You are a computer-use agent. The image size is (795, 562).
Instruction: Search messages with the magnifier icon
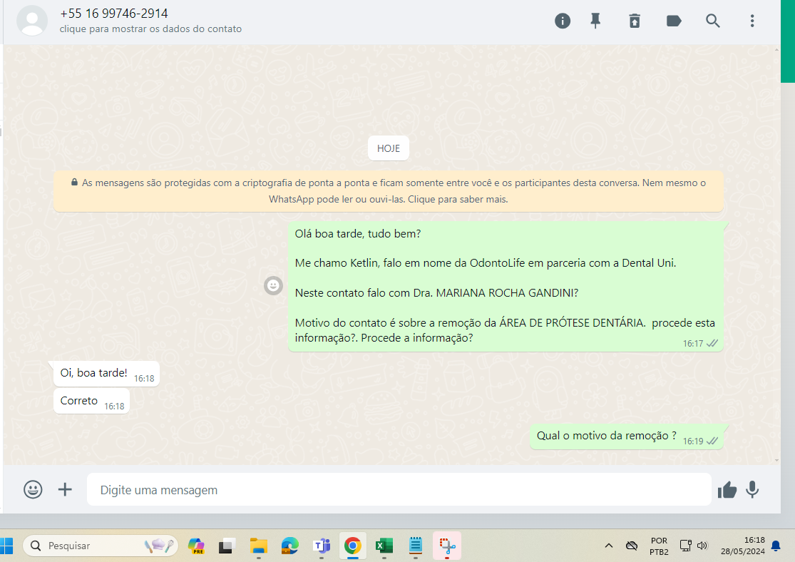coord(713,21)
